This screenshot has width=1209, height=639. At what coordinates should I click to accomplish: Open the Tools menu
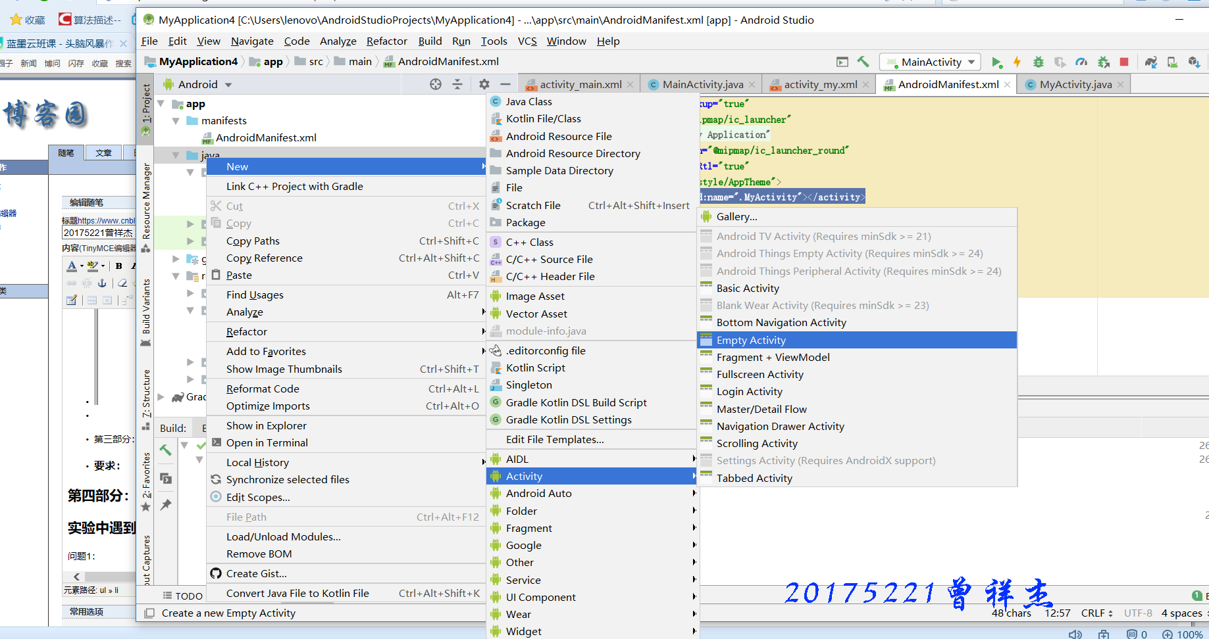[x=494, y=41]
